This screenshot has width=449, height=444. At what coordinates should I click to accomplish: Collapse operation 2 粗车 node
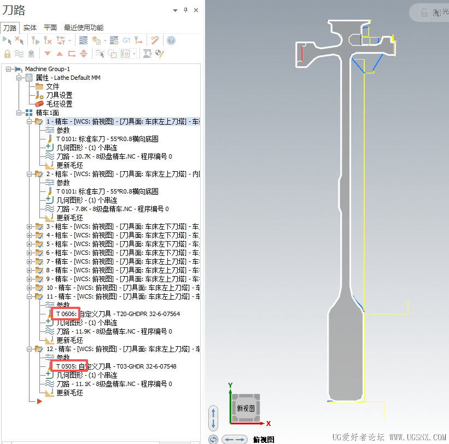[29, 174]
